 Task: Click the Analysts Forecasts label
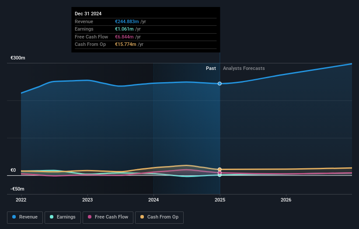point(244,69)
